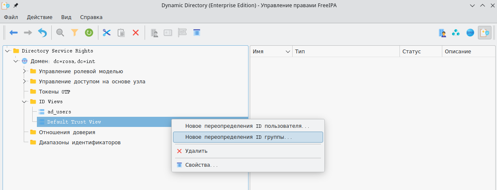Collapse the ID Views tree node

[25, 102]
